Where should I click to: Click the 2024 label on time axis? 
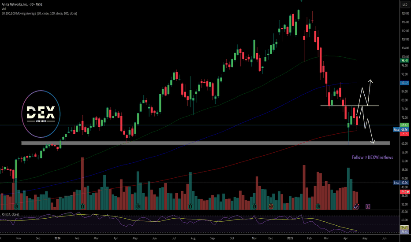(x=57, y=238)
